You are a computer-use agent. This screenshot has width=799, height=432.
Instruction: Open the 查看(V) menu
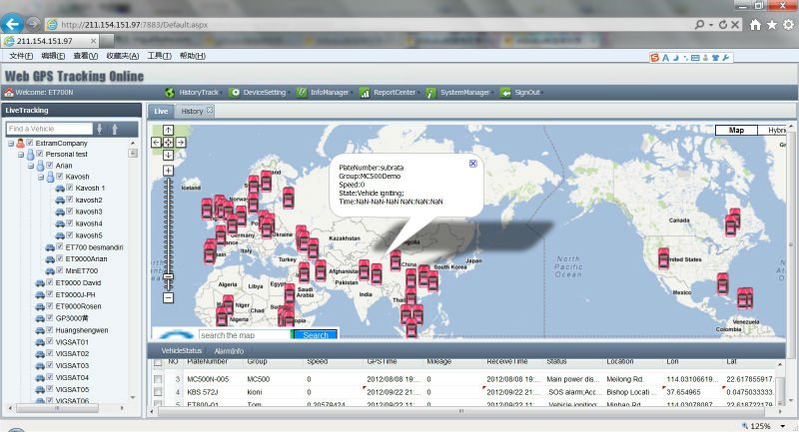coord(85,56)
